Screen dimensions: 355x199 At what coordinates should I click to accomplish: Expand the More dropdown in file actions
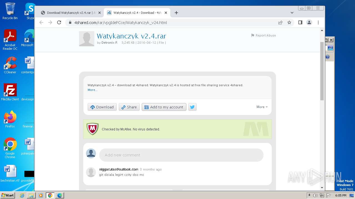(262, 107)
